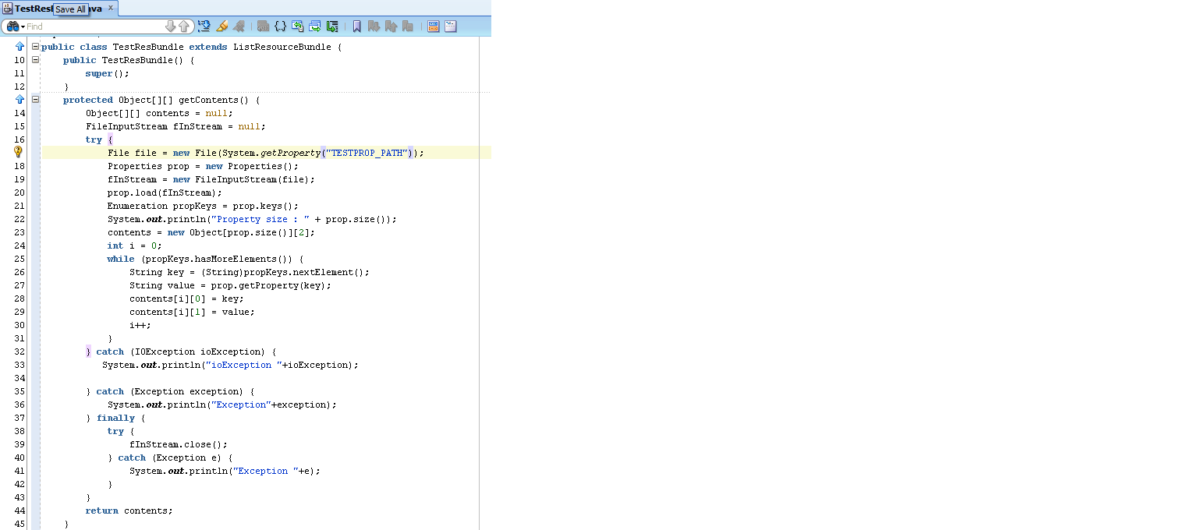
Task: Click the rightmost editor panel toolbar icon
Action: coord(450,26)
